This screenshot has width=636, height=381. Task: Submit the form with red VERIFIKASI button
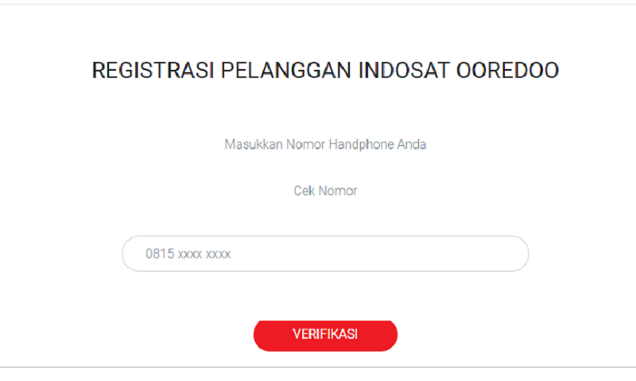(325, 335)
